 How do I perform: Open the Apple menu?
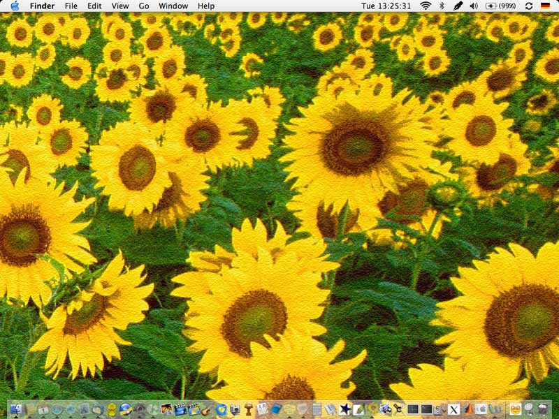[x=15, y=6]
